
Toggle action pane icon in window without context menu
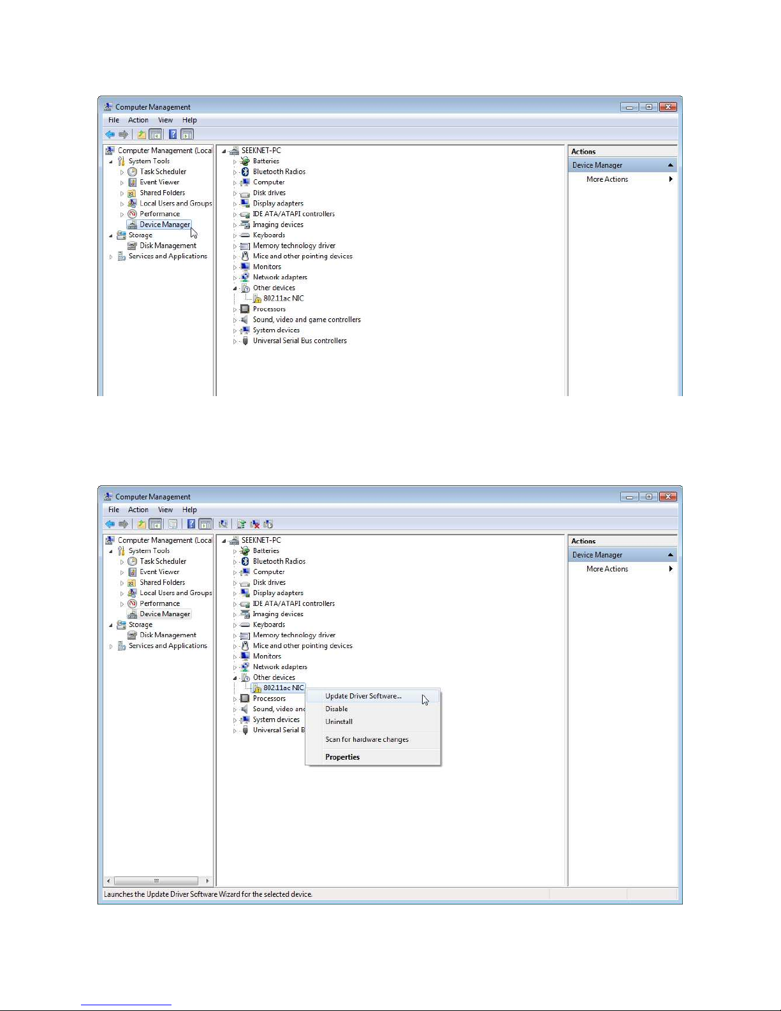[x=187, y=134]
